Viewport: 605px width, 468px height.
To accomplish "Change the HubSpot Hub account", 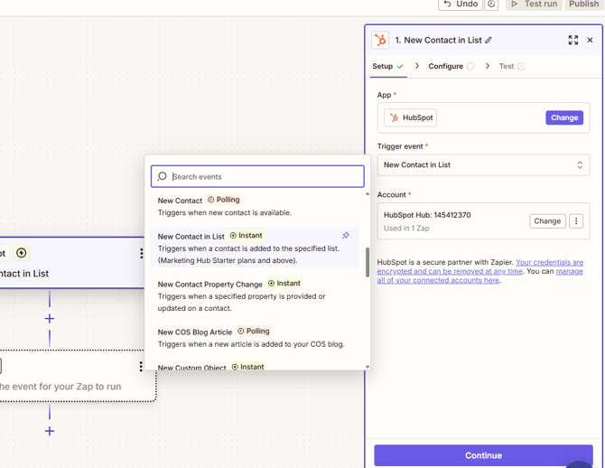I will pos(547,221).
